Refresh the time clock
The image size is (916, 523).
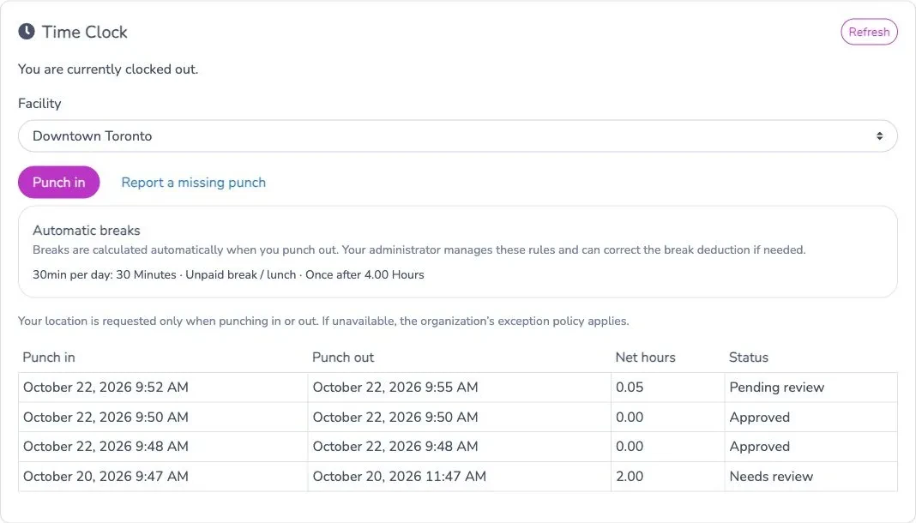[869, 32]
